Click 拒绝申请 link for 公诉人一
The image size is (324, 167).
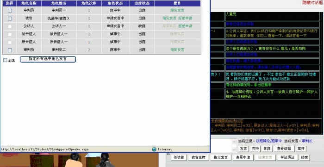(x=185, y=26)
